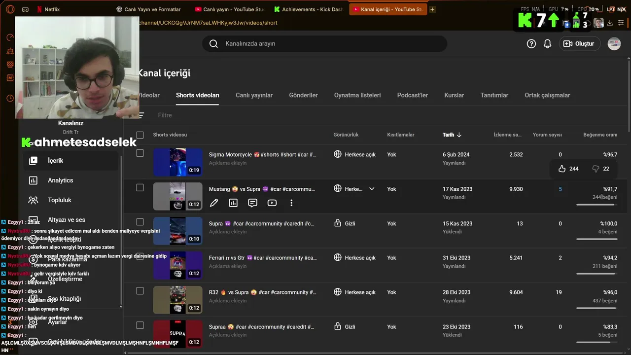Viewport: 631px width, 355px height.
Task: Open the 5 comments link on Mustang video
Action: [560, 189]
